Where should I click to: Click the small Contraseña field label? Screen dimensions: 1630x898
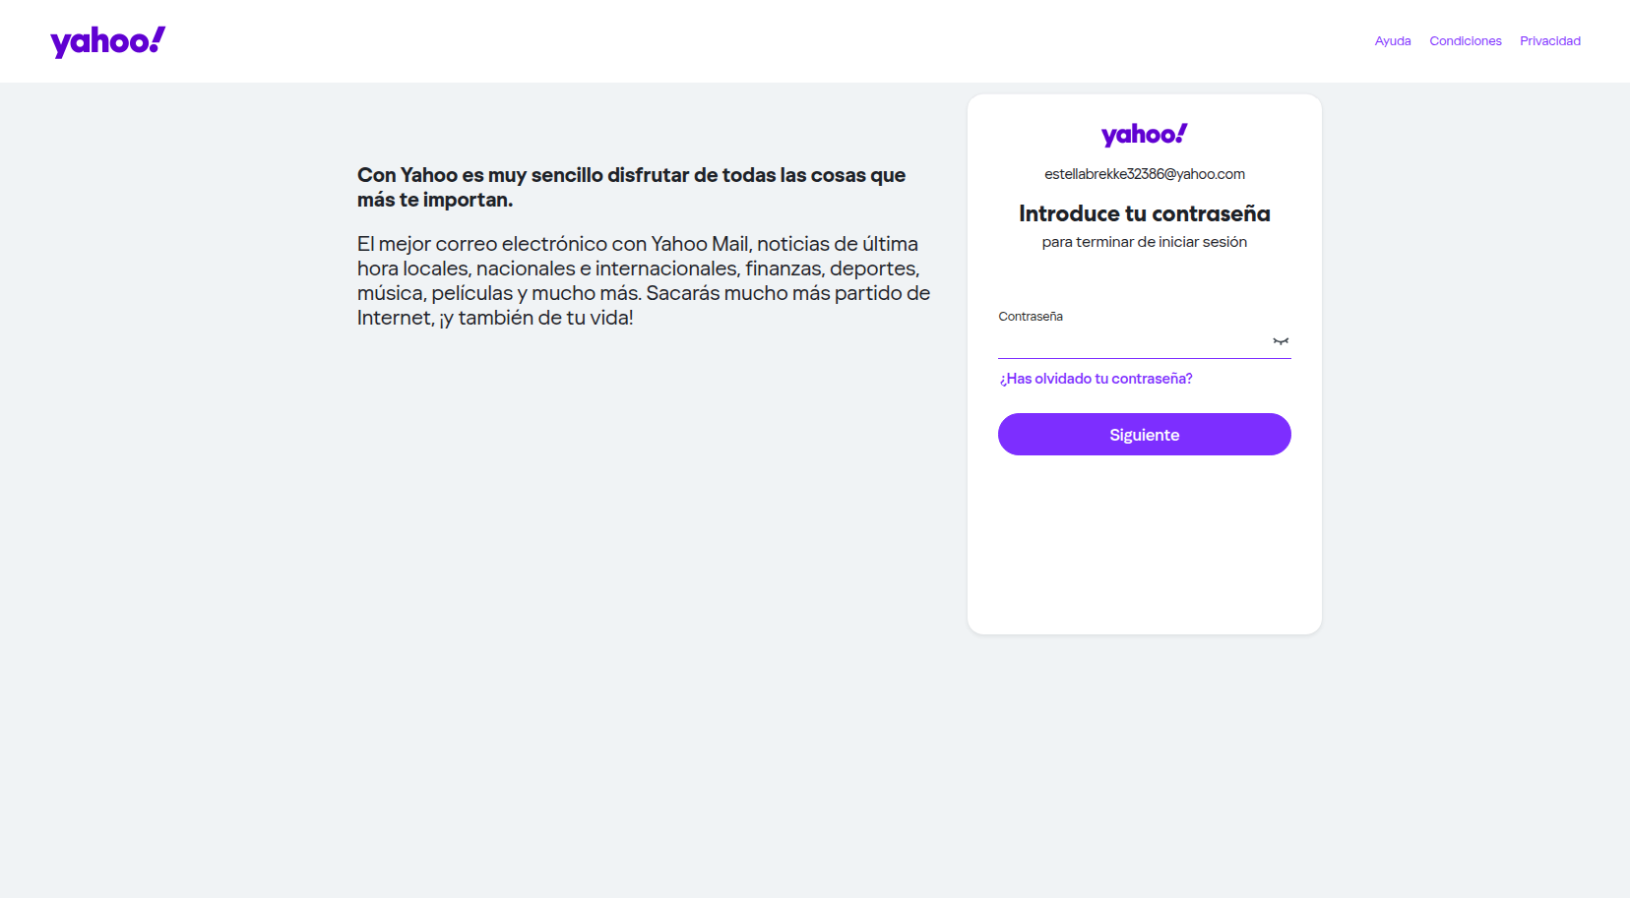point(1031,317)
